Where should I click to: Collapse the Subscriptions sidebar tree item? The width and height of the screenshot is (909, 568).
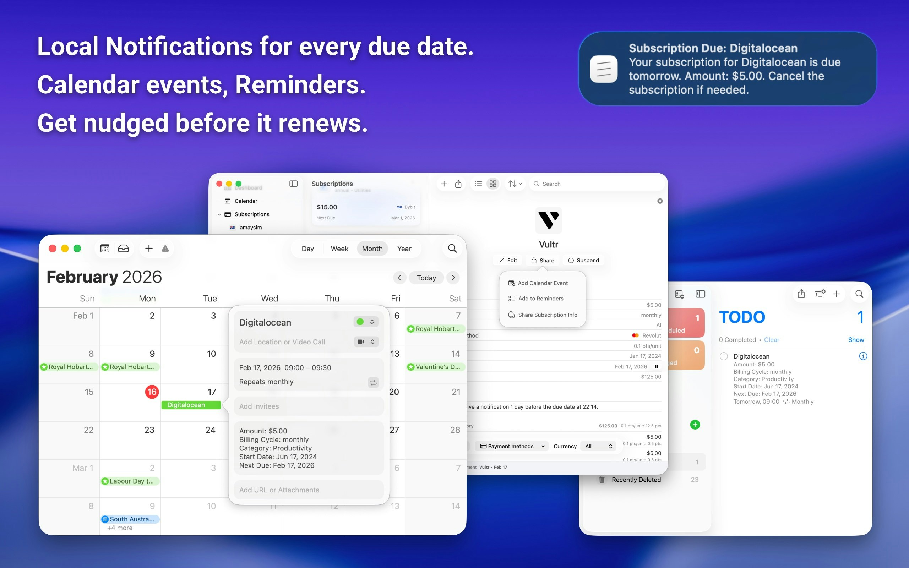(219, 214)
